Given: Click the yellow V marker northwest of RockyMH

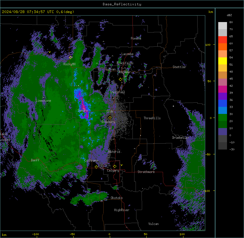Looking at the screenshot, I should pos(50,52).
